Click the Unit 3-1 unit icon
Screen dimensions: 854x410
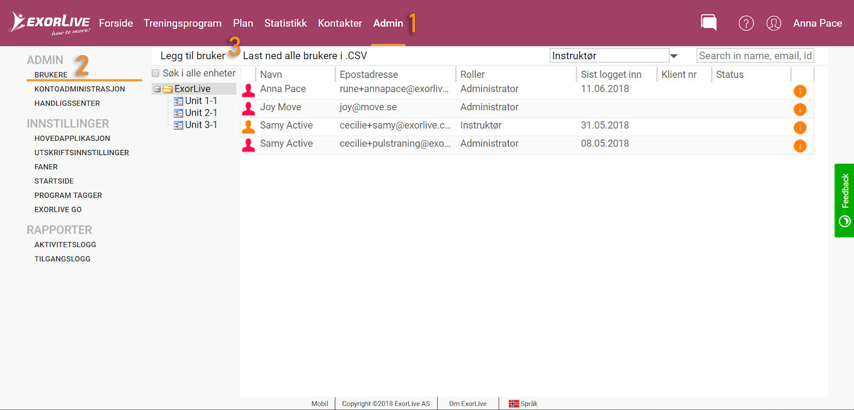(x=179, y=125)
